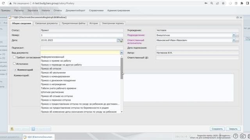Open saved passwords key icon
Screen dimensions: 250x140
[x=206, y=3]
